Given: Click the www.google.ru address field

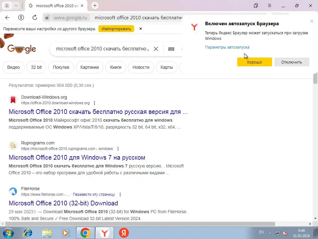Looking at the screenshot, I should [x=70, y=17].
